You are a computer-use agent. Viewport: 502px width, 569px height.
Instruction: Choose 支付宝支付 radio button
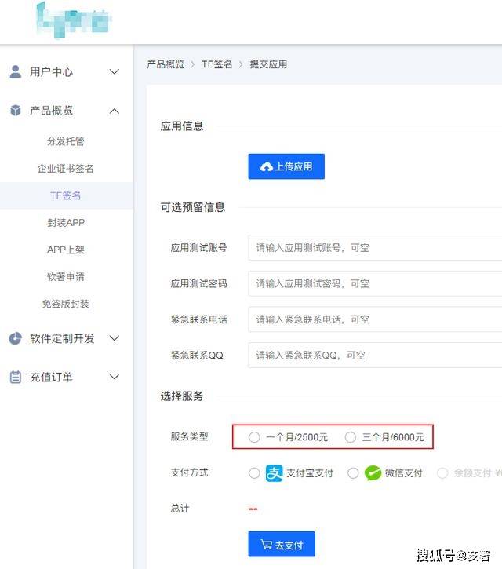pos(254,473)
